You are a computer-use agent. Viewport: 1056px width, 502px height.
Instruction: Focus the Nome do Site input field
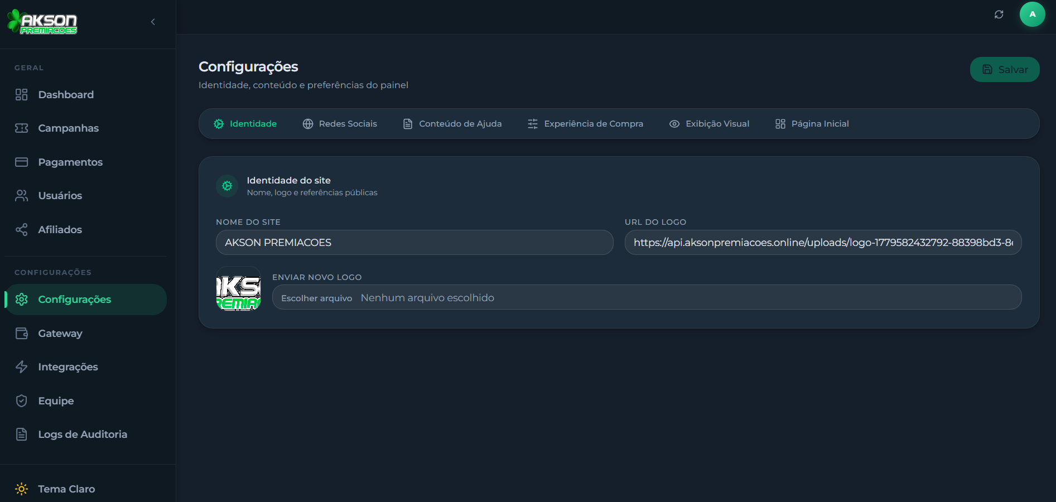coord(414,243)
